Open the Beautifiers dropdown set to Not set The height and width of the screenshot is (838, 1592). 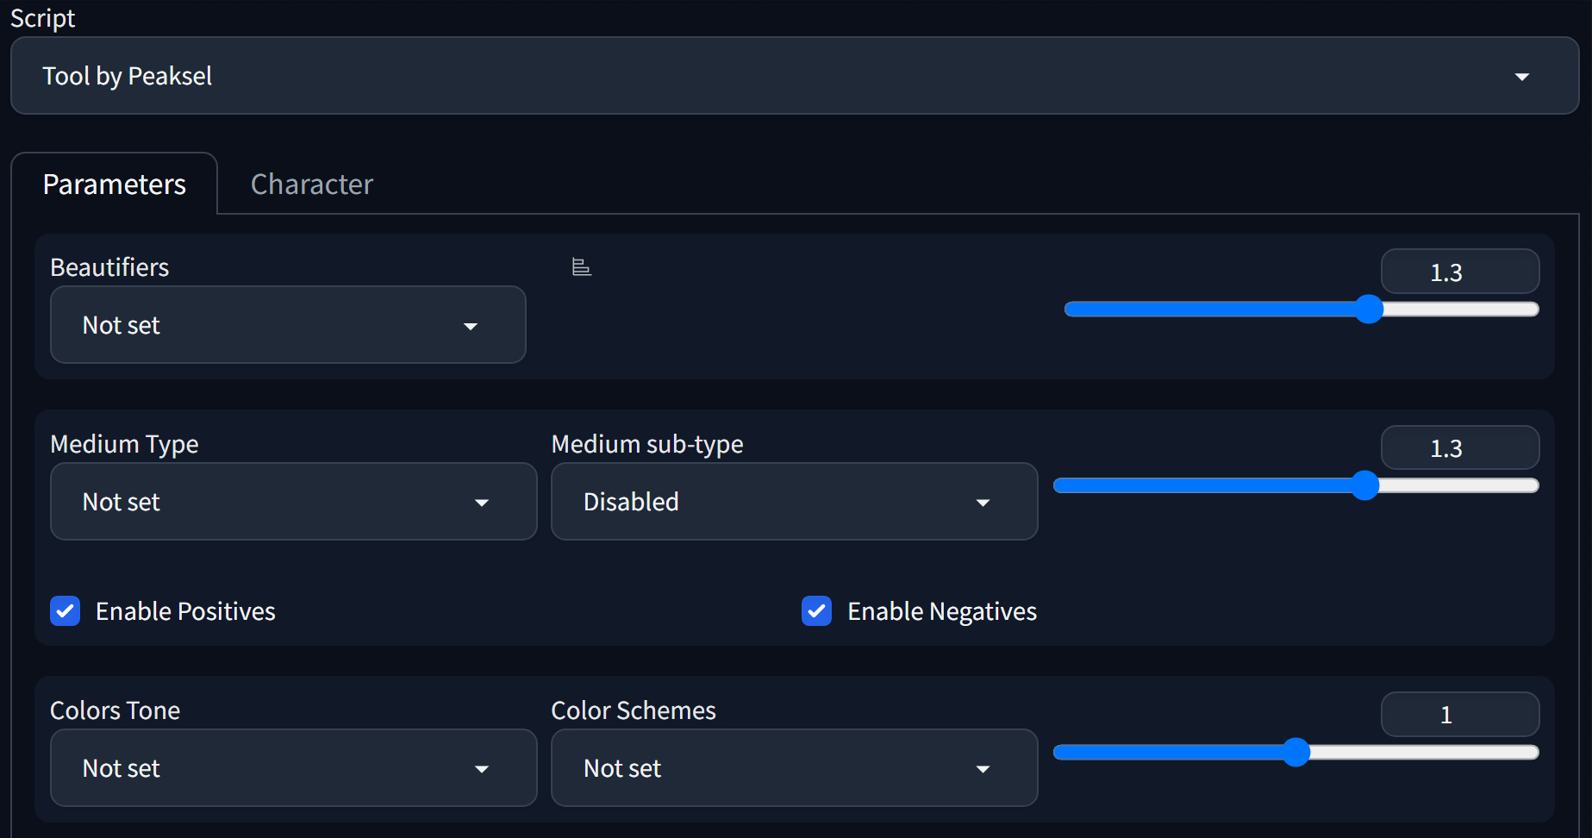click(287, 325)
